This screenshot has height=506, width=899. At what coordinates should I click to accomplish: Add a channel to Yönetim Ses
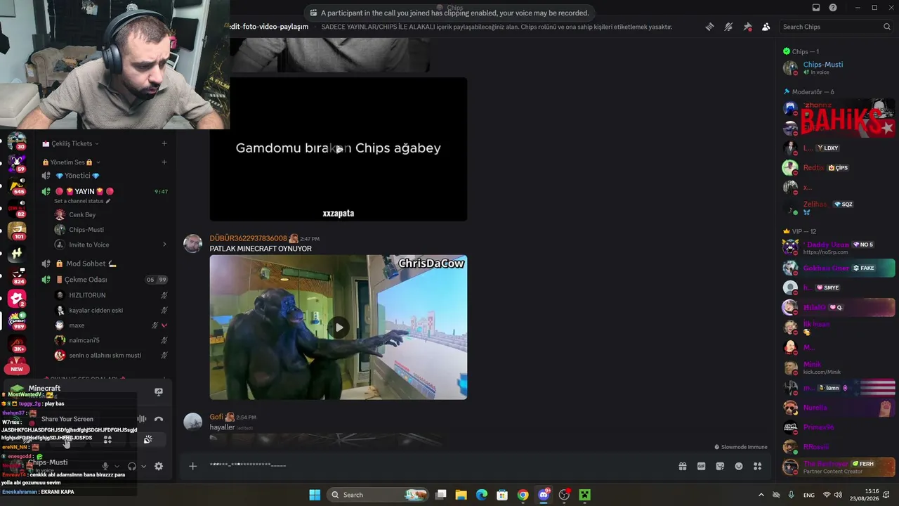click(164, 162)
